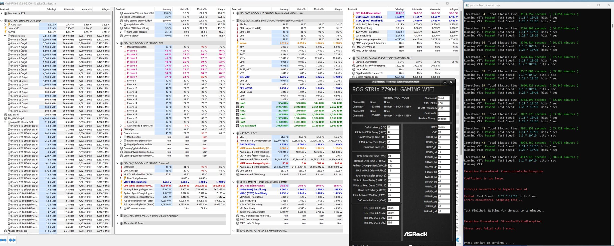
Task: Click the chip icon beside 'ASUS EC: ASUS'
Action: tap(238, 133)
